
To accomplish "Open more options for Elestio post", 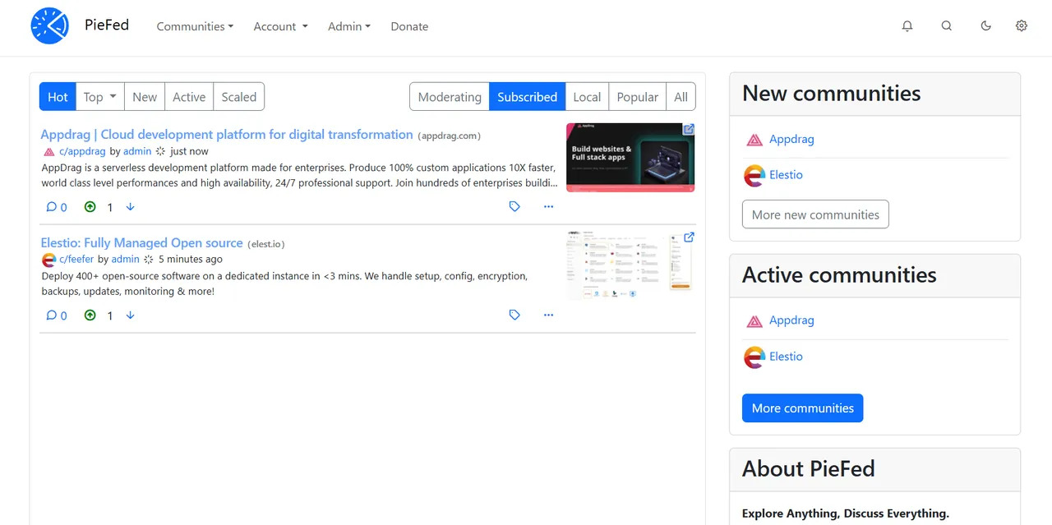I will [548, 315].
